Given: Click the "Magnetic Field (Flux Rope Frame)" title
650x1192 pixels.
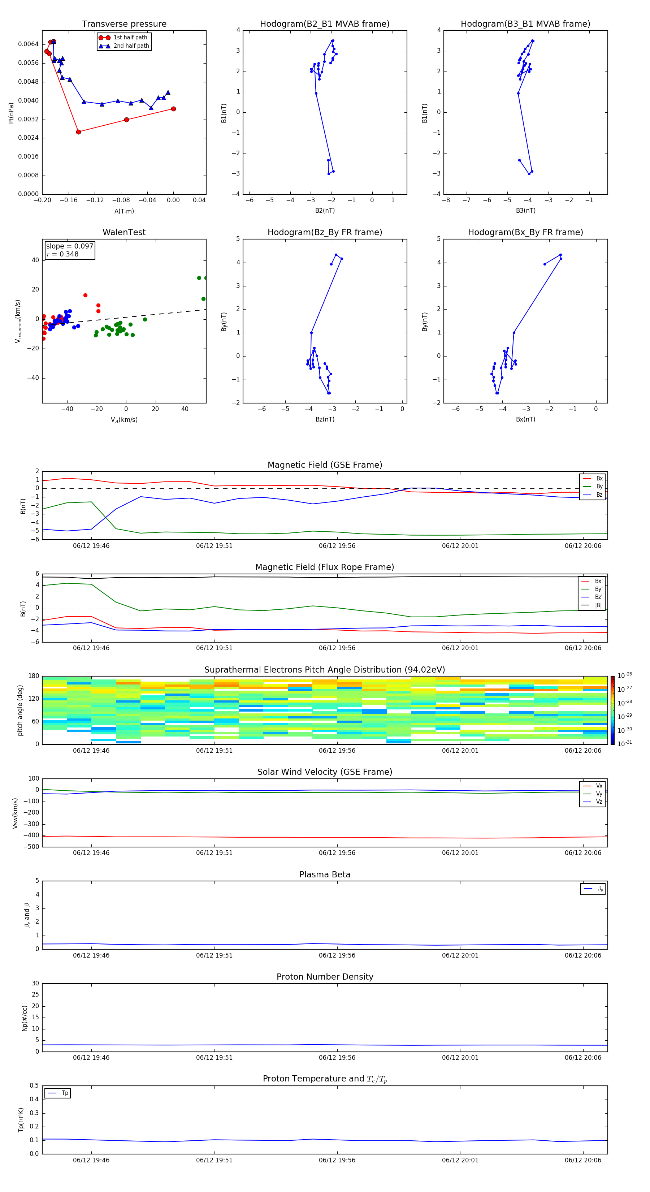Looking at the screenshot, I should click(325, 567).
